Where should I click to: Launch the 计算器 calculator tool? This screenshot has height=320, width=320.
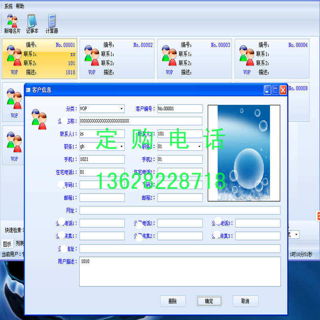click(52, 24)
